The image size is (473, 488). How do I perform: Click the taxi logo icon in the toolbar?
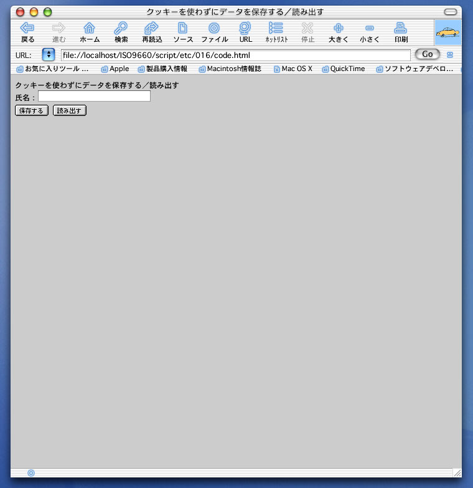tap(448, 31)
